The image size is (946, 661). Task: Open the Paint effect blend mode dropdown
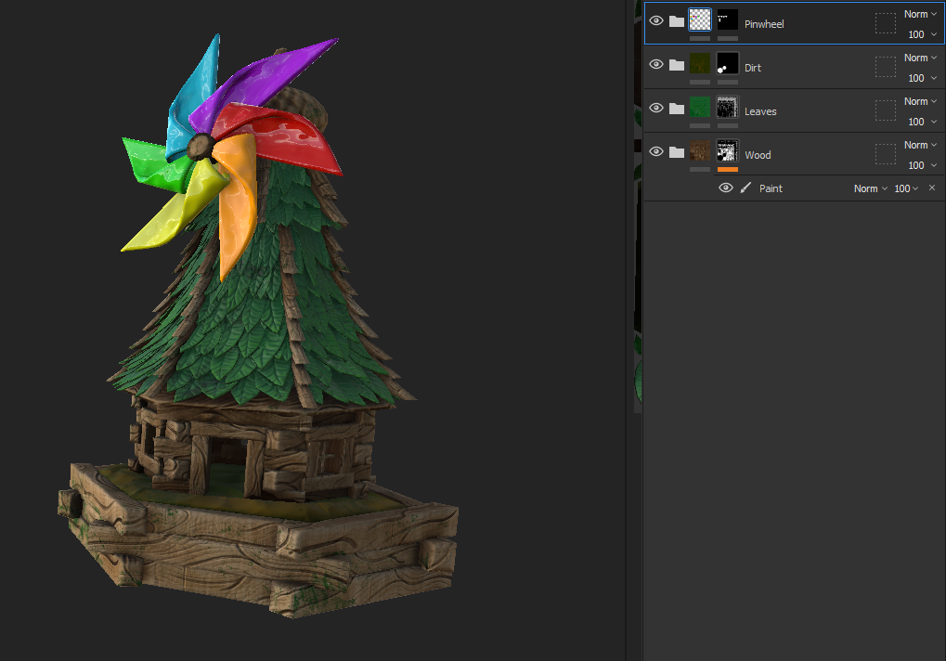pyautogui.click(x=870, y=188)
